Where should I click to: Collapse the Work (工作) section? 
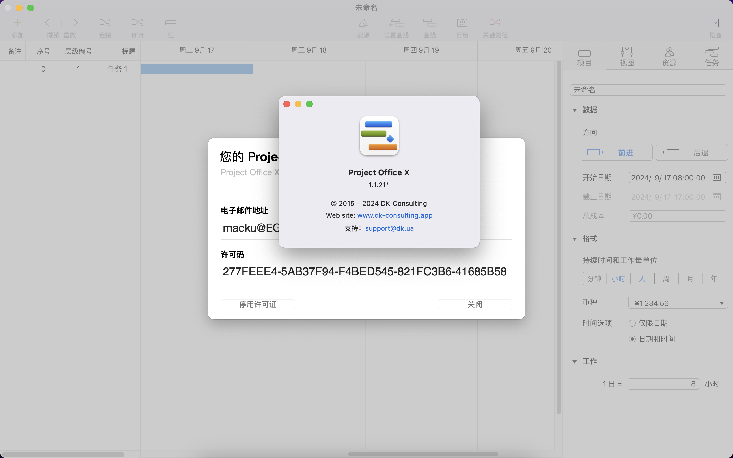[574, 362]
